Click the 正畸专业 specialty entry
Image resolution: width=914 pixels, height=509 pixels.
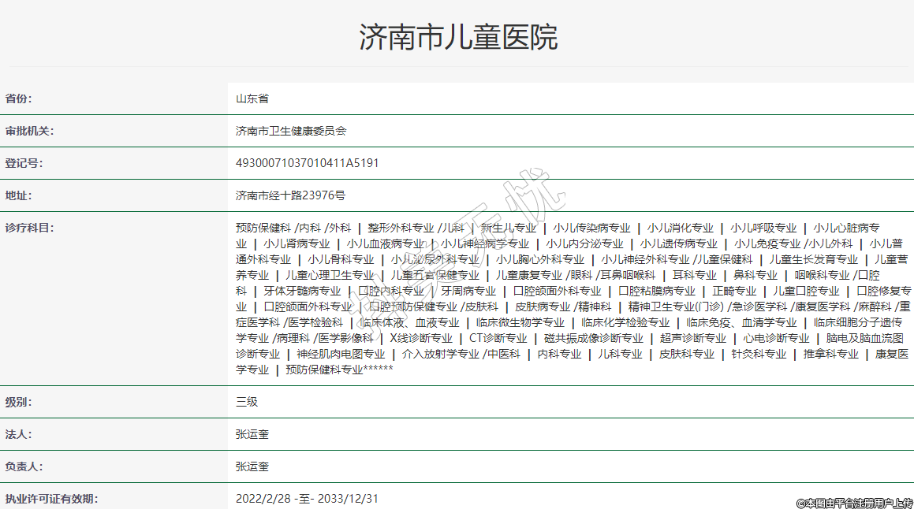(734, 291)
